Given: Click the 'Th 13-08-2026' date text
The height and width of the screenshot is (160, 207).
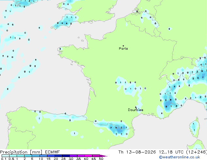Looking at the screenshot, I should (137, 152).
